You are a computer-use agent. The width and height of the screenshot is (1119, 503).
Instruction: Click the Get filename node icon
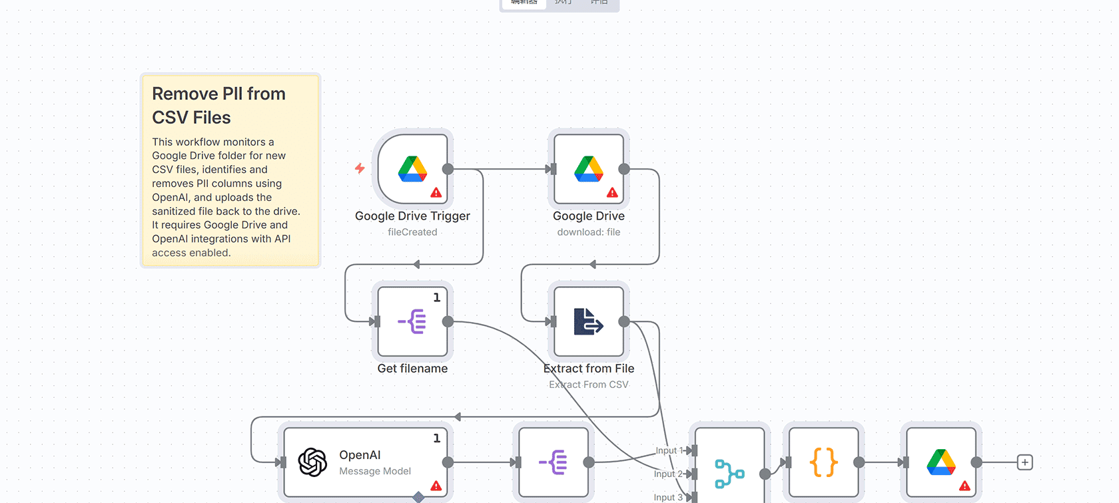click(x=412, y=321)
